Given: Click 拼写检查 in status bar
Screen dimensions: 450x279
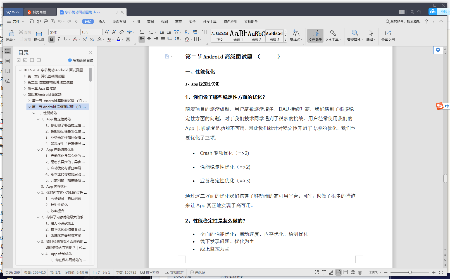Looking at the screenshot, I should [150, 272].
